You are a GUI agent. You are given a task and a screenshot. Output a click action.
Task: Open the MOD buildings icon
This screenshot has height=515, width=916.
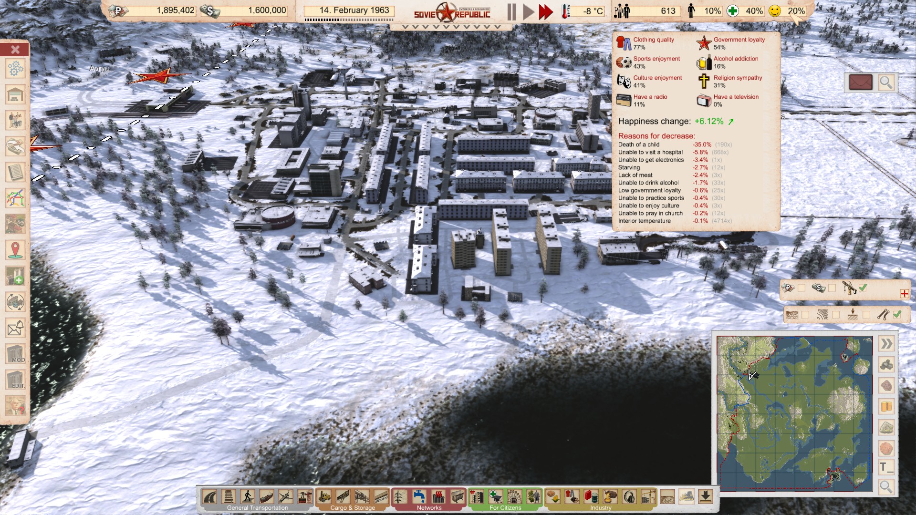coord(15,354)
